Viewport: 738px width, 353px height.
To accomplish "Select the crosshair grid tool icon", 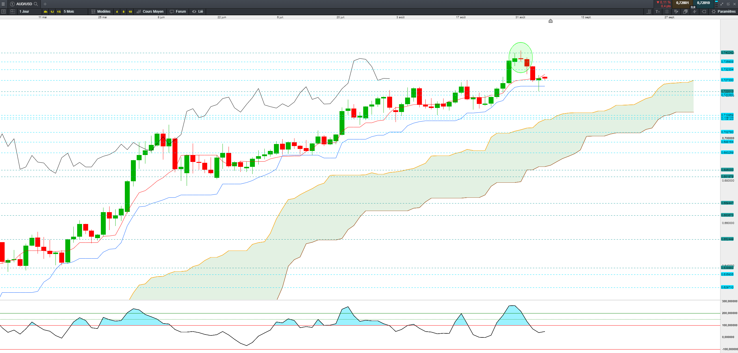I will 667,12.
